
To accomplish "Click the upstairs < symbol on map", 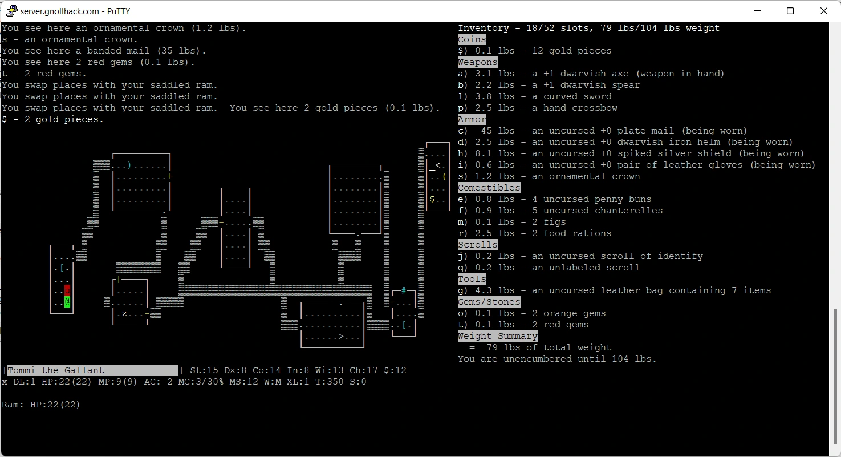I will pyautogui.click(x=437, y=165).
